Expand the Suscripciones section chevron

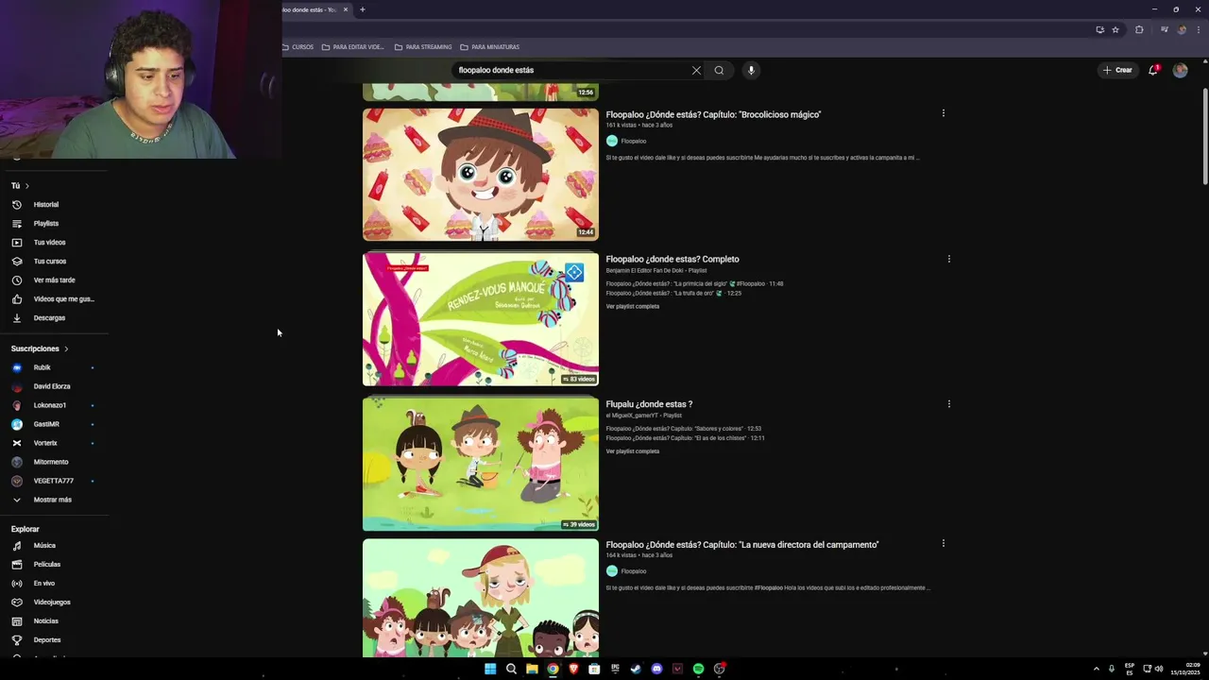pyautogui.click(x=66, y=348)
